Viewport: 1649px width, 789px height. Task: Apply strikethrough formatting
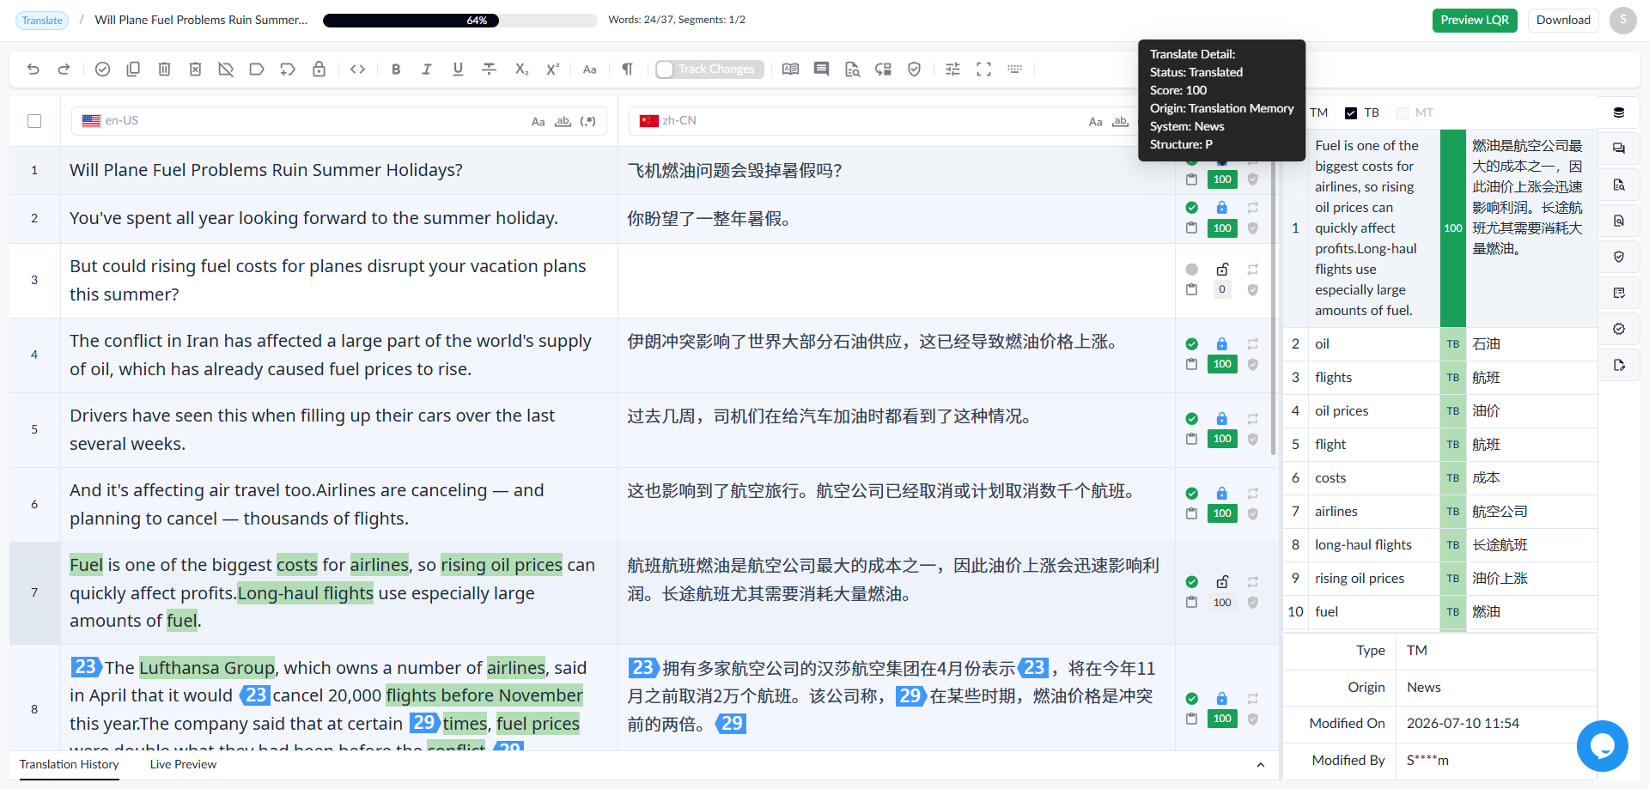489,70
